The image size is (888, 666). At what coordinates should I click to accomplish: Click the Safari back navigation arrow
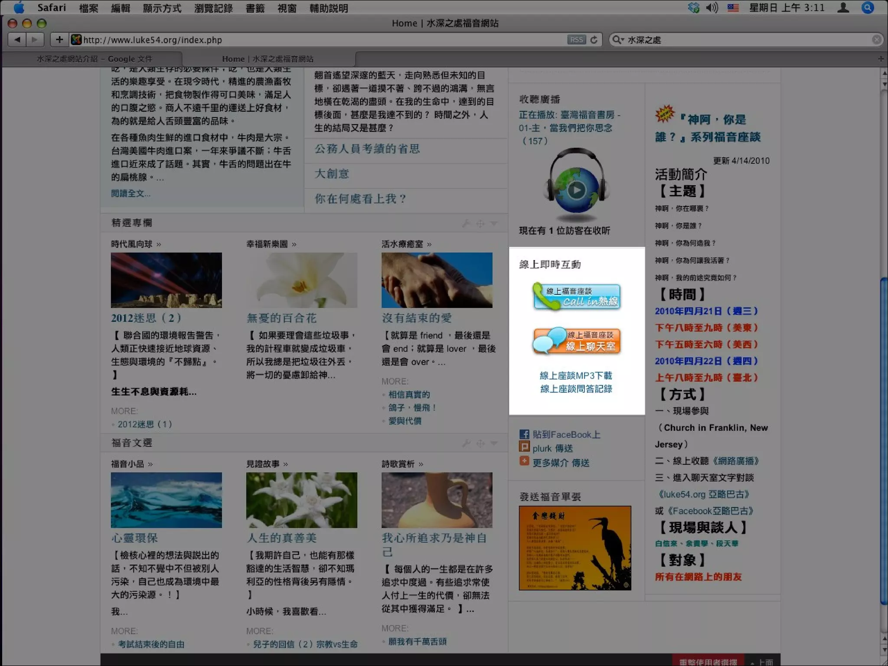(x=17, y=40)
